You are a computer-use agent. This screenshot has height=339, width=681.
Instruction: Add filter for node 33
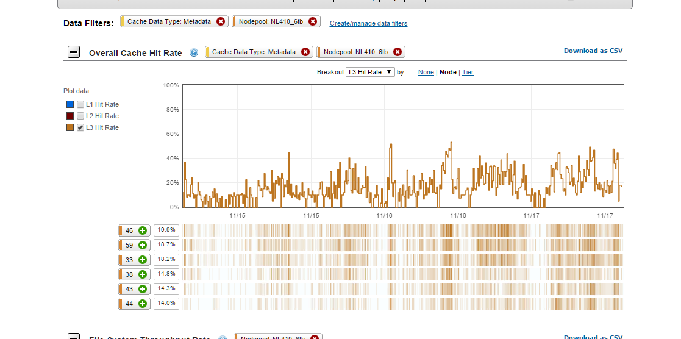tap(142, 260)
